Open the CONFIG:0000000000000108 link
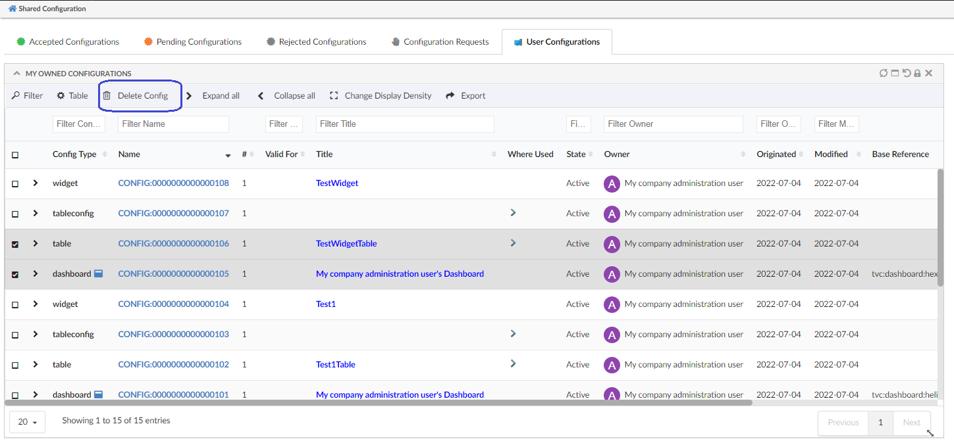The image size is (954, 447). click(x=173, y=183)
